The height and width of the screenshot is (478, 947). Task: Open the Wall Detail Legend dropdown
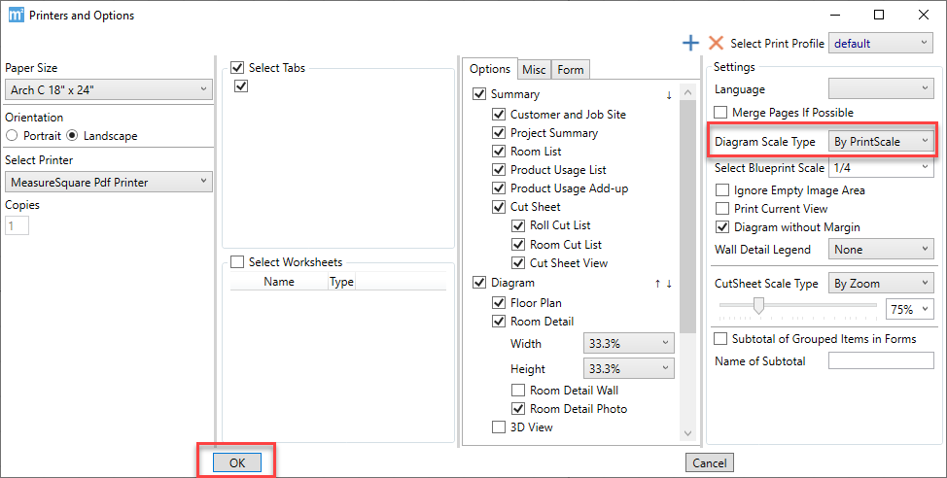(x=881, y=250)
